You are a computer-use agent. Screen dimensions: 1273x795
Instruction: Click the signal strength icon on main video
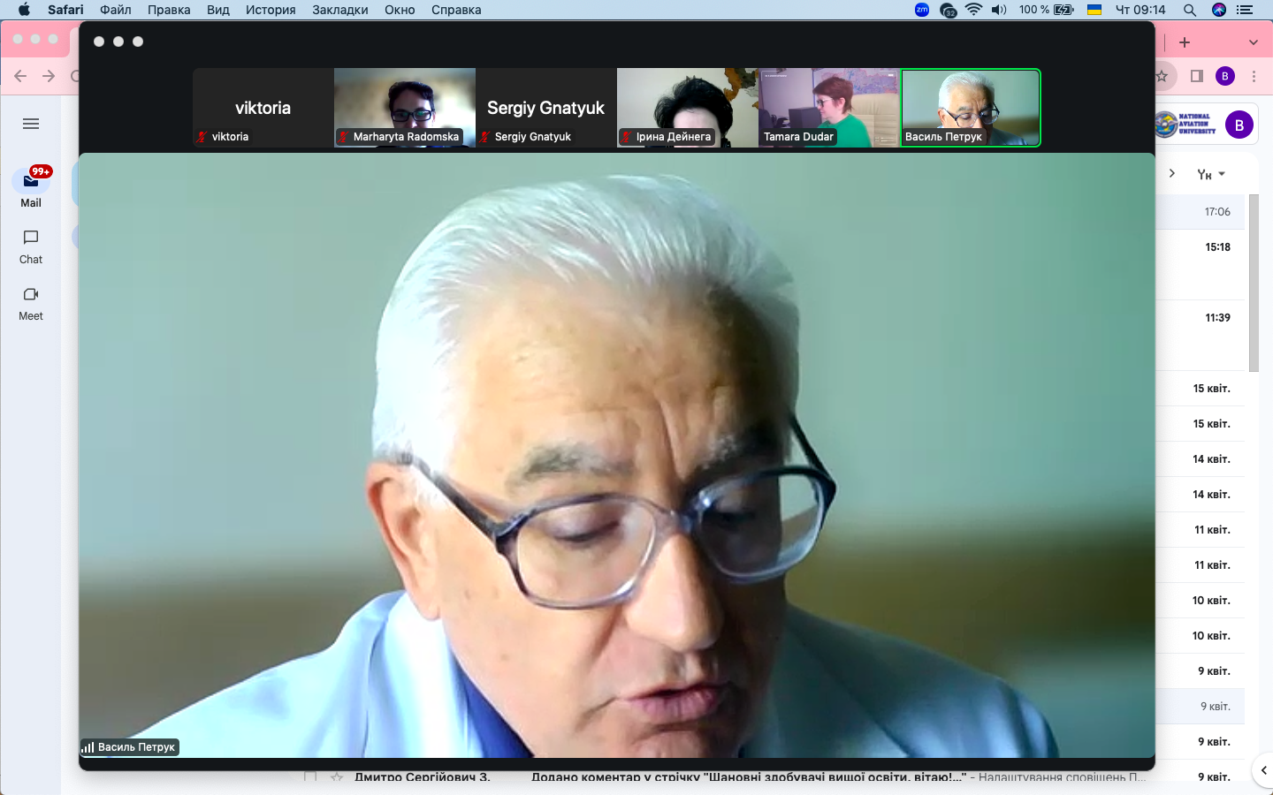coord(88,747)
